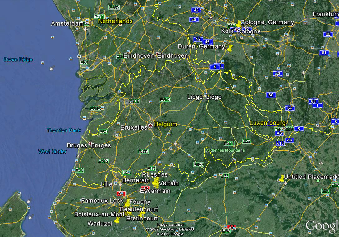Select the Warluzel yellow pushpin
The height and width of the screenshot is (237, 339).
click(117, 220)
